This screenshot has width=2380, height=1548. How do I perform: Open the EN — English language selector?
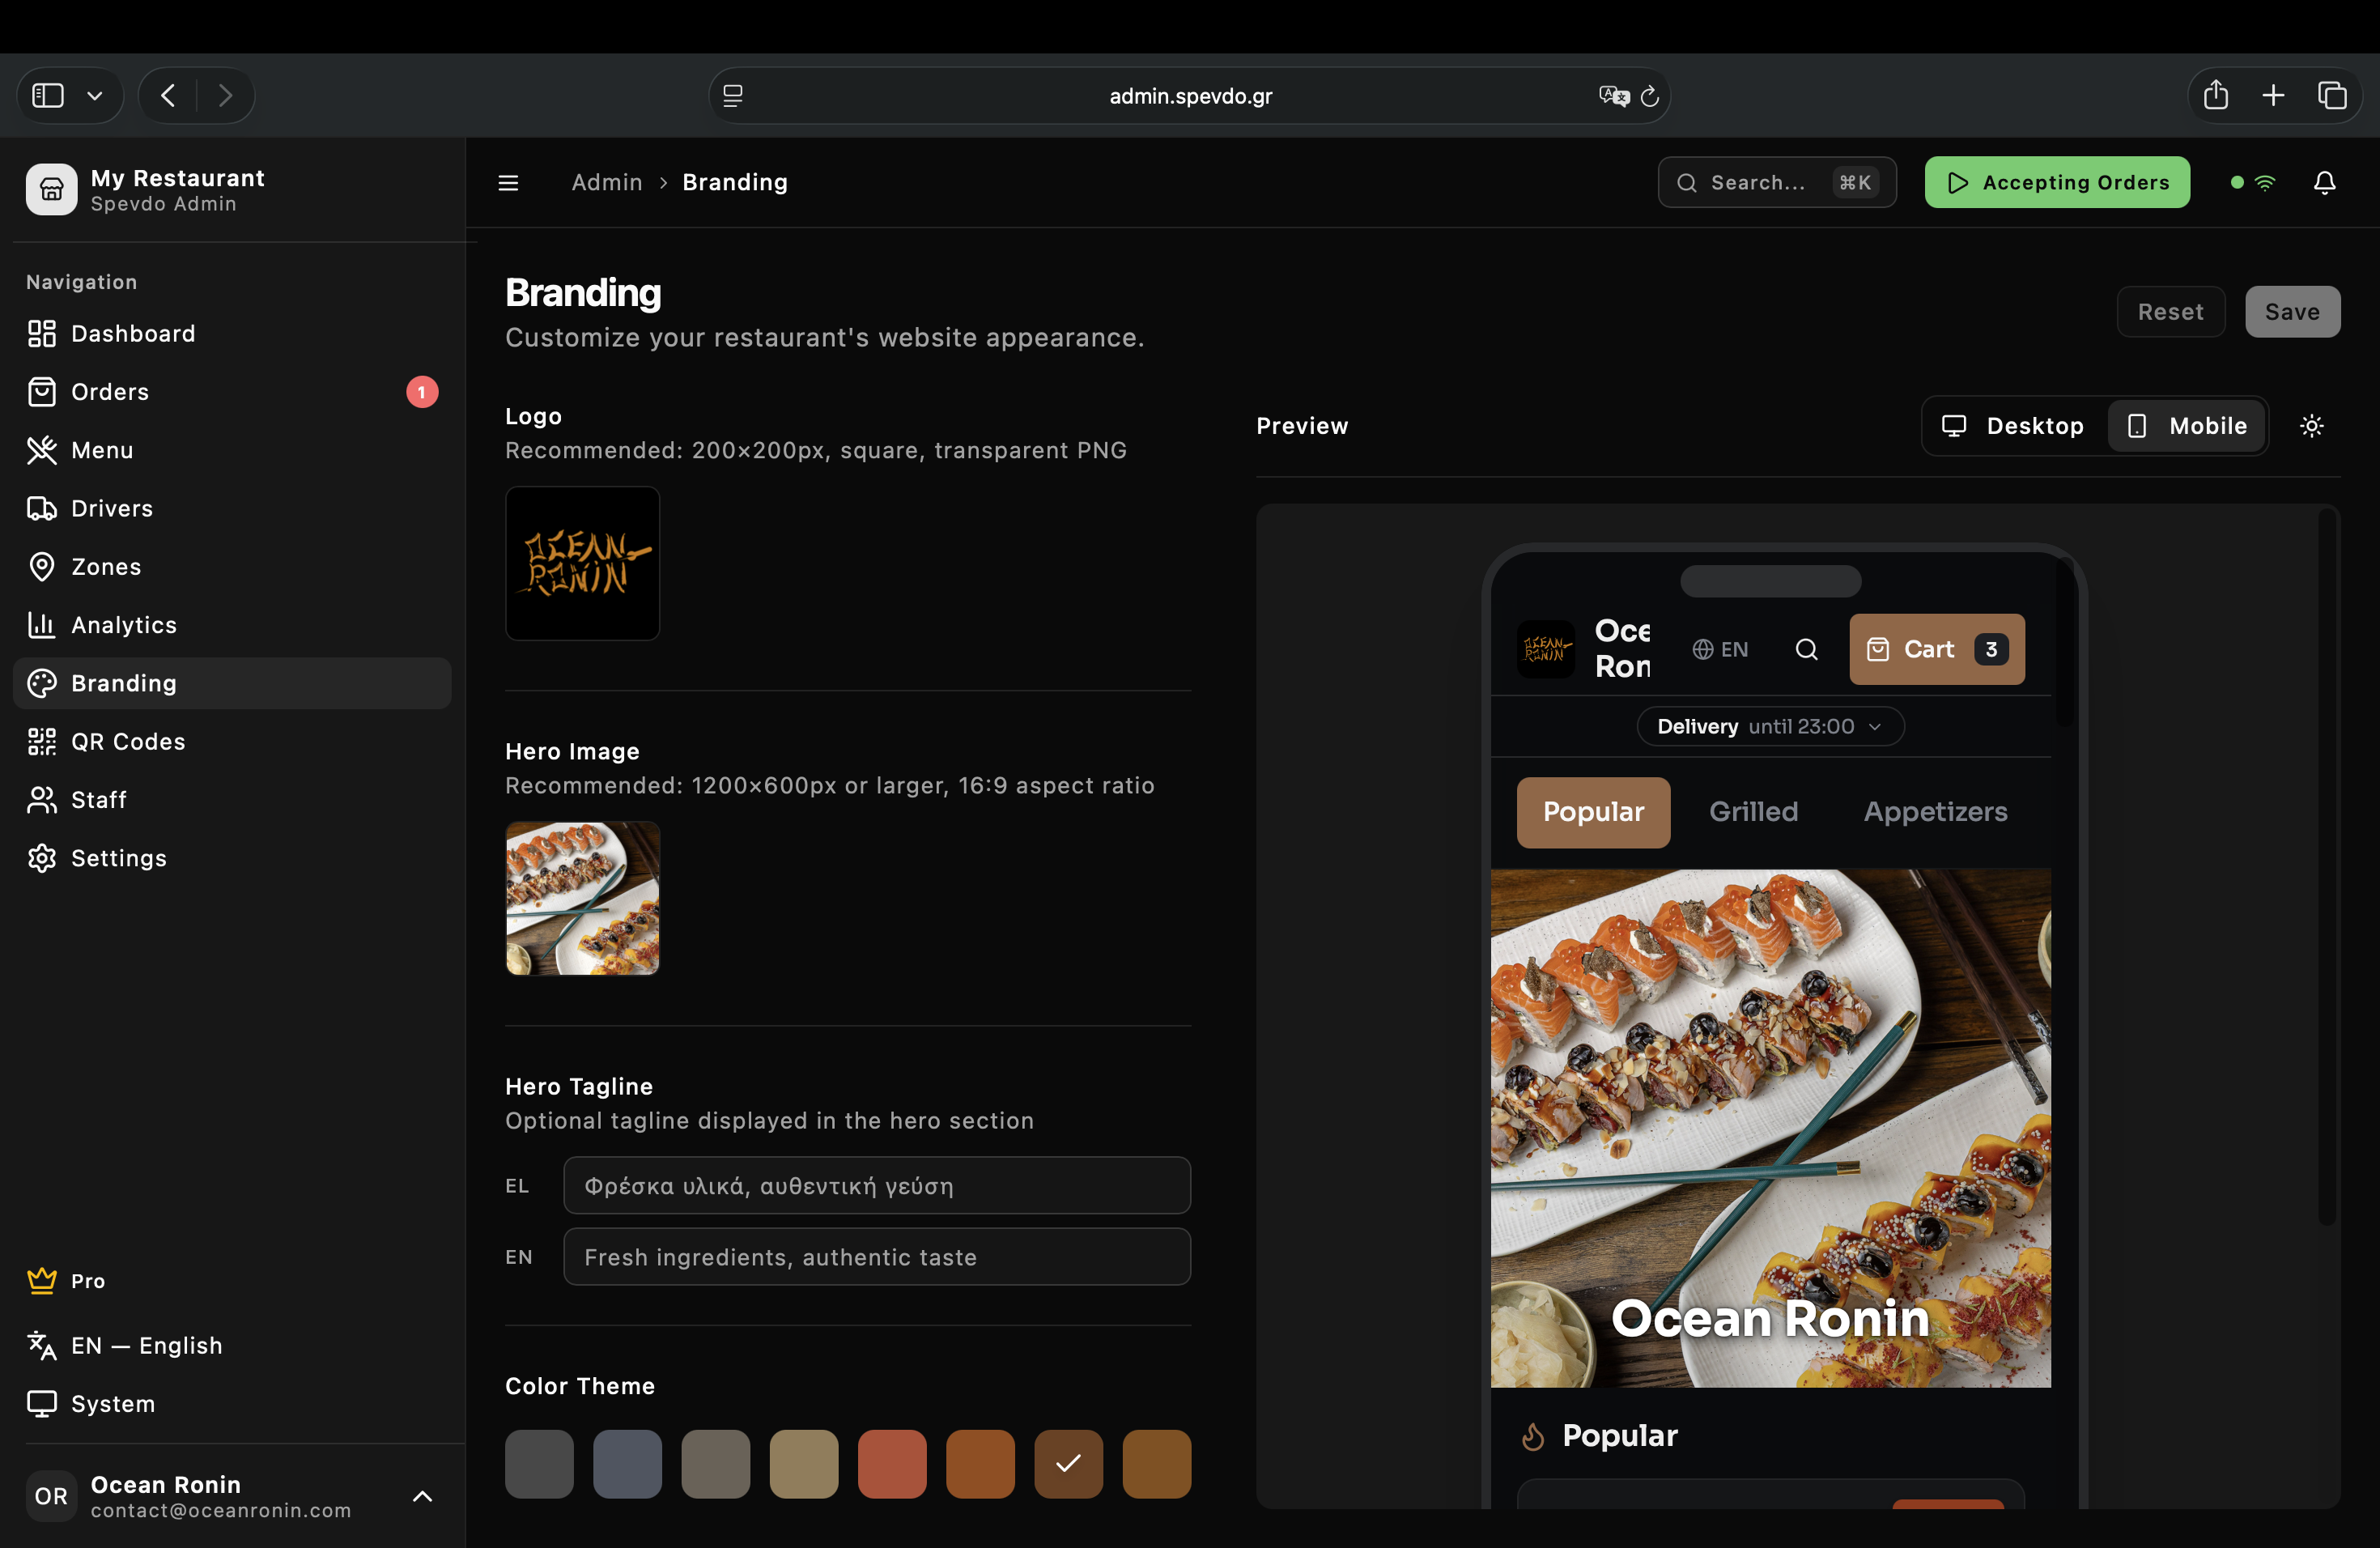click(x=146, y=1345)
